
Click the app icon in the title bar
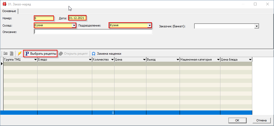click(x=4, y=4)
